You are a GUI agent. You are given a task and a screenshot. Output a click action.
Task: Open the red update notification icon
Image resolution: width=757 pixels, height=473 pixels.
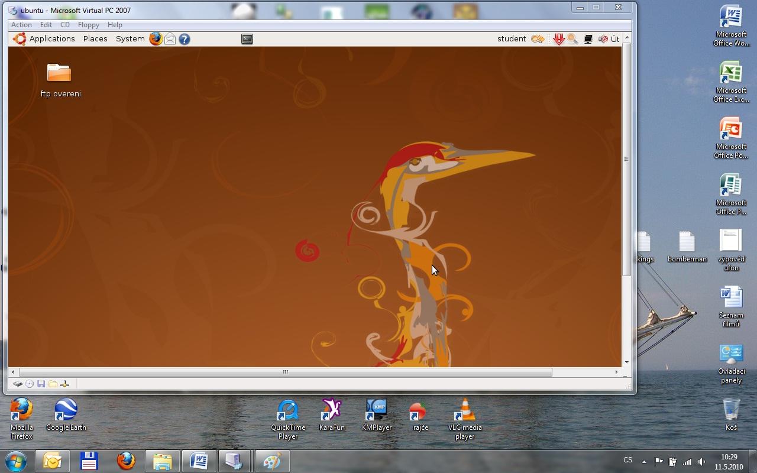pos(559,39)
